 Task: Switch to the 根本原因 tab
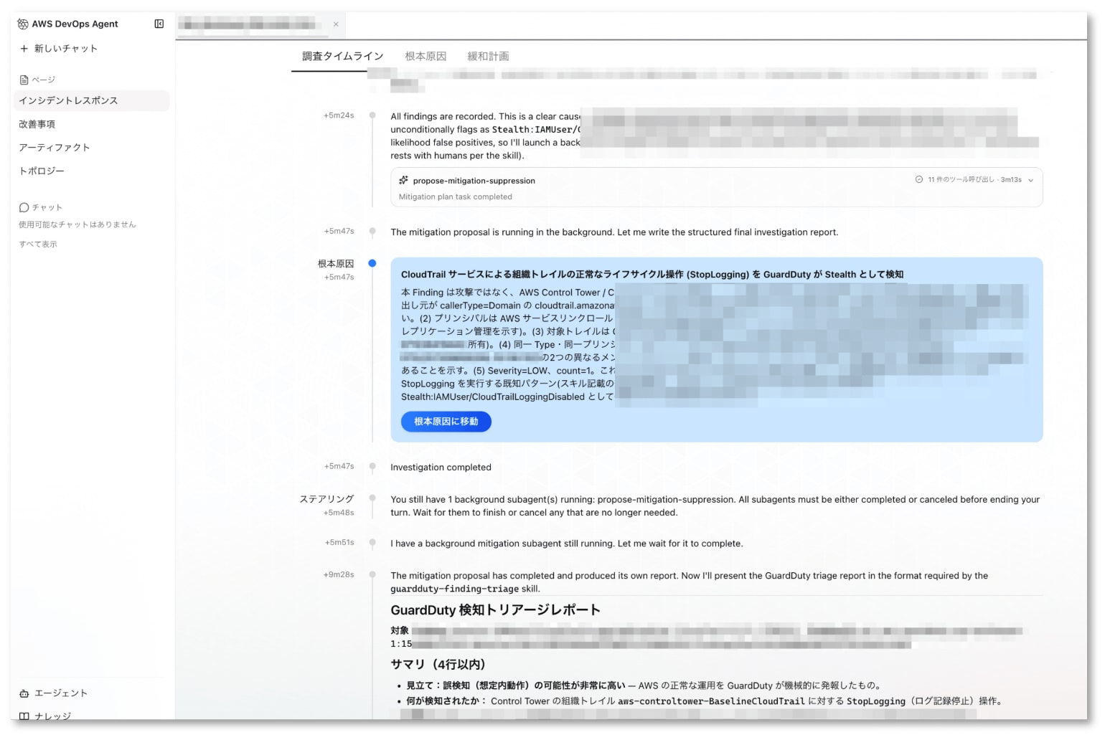click(425, 56)
